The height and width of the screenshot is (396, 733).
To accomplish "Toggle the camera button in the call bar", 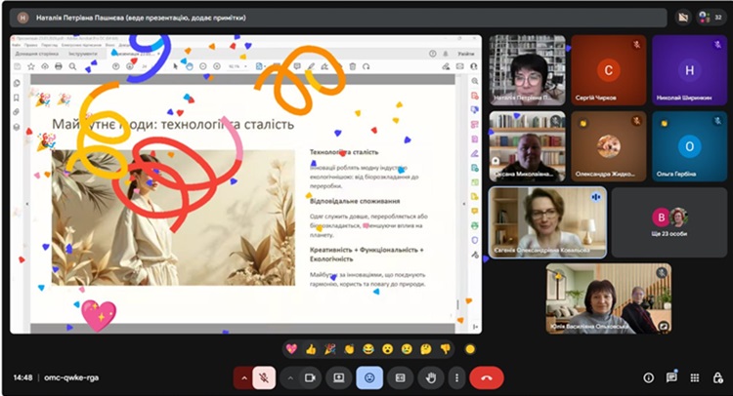I will 312,377.
